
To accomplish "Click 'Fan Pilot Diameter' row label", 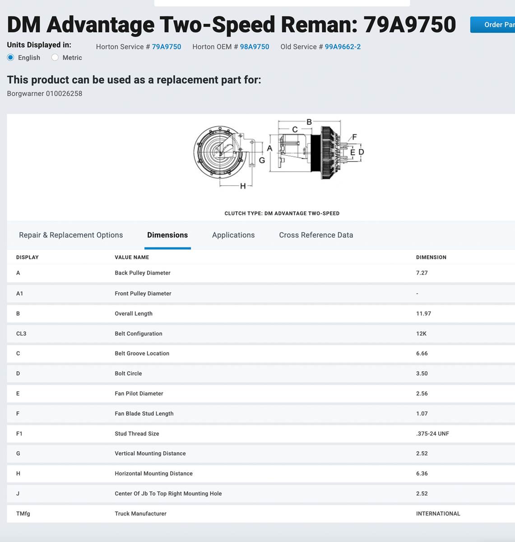I will [139, 393].
